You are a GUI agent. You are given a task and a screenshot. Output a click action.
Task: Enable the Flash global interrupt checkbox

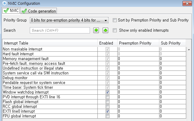107,102
